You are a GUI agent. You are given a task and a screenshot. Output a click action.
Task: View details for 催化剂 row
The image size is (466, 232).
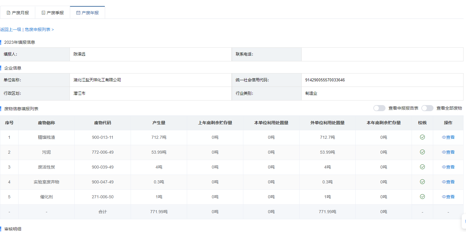(x=448, y=197)
